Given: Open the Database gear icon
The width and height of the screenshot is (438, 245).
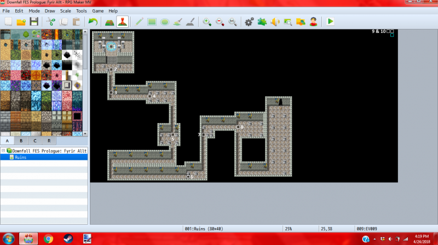Looking at the screenshot, I should (249, 22).
